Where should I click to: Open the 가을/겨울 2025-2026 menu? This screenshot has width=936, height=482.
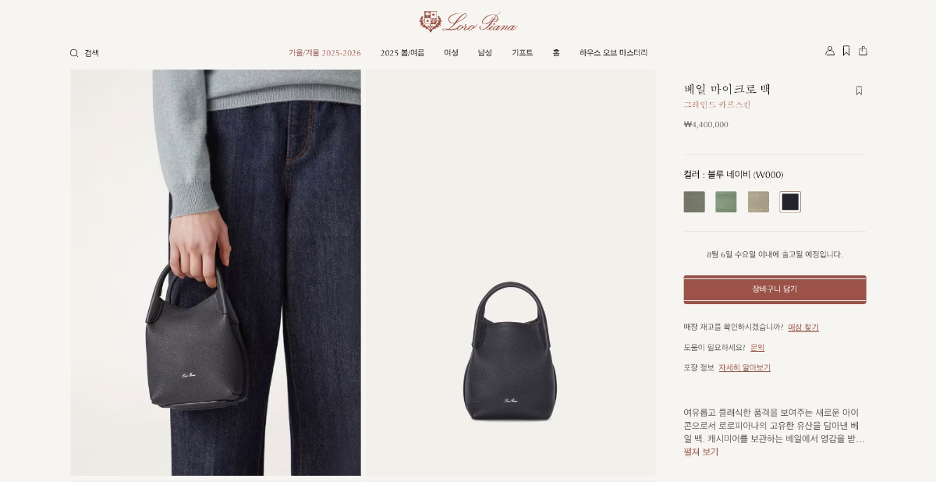[324, 53]
